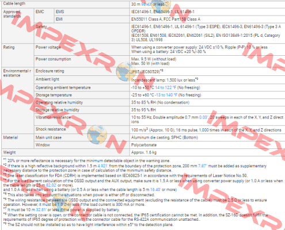Viewport: 285px width, 230px height.
Task: Click the 14 to 122 °F temperature conversion
Action: 166,87
